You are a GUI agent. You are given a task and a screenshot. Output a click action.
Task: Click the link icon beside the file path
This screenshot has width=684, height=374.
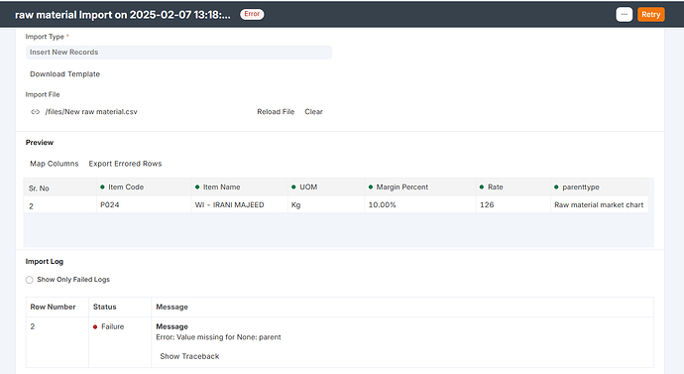pos(35,112)
